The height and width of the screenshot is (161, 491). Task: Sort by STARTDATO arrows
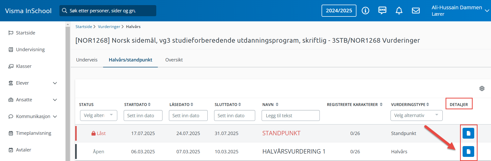(x=149, y=104)
